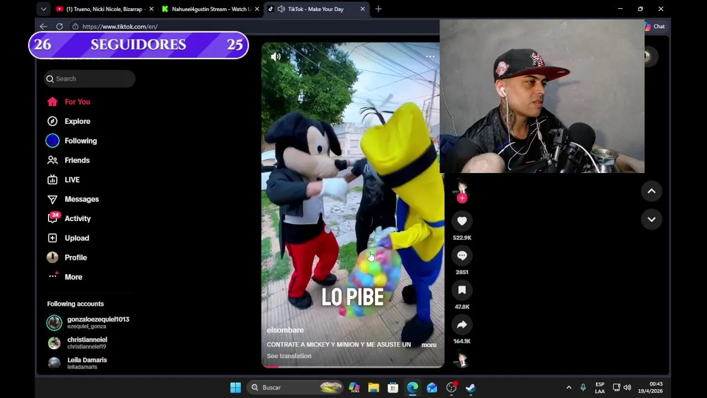Mute the TikTok video sound
The height and width of the screenshot is (398, 707).
tap(276, 56)
